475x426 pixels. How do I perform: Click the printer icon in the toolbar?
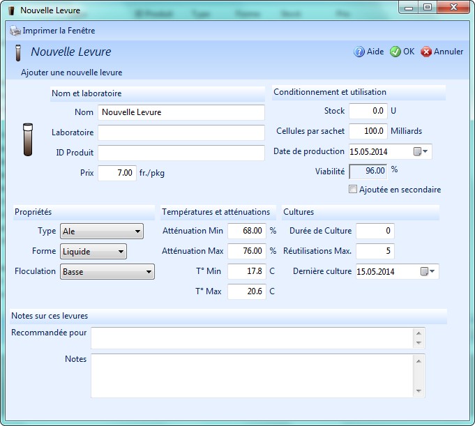tap(15, 31)
